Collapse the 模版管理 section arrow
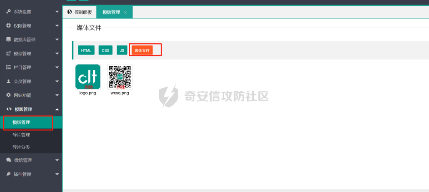 click(57, 109)
